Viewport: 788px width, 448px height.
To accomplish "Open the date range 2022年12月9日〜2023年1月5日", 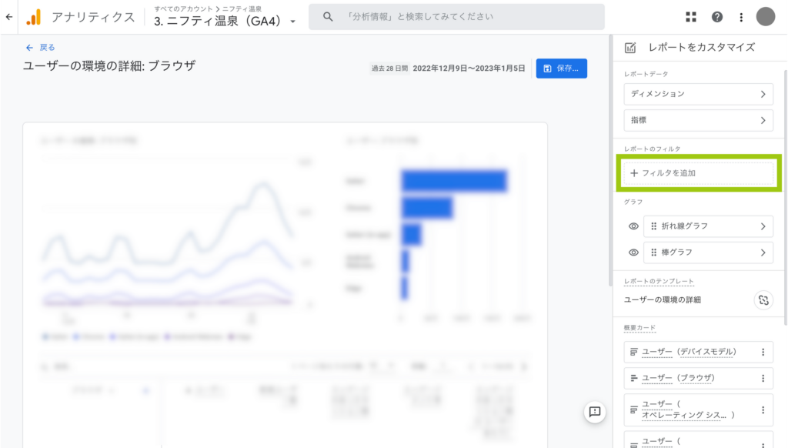I will (469, 69).
